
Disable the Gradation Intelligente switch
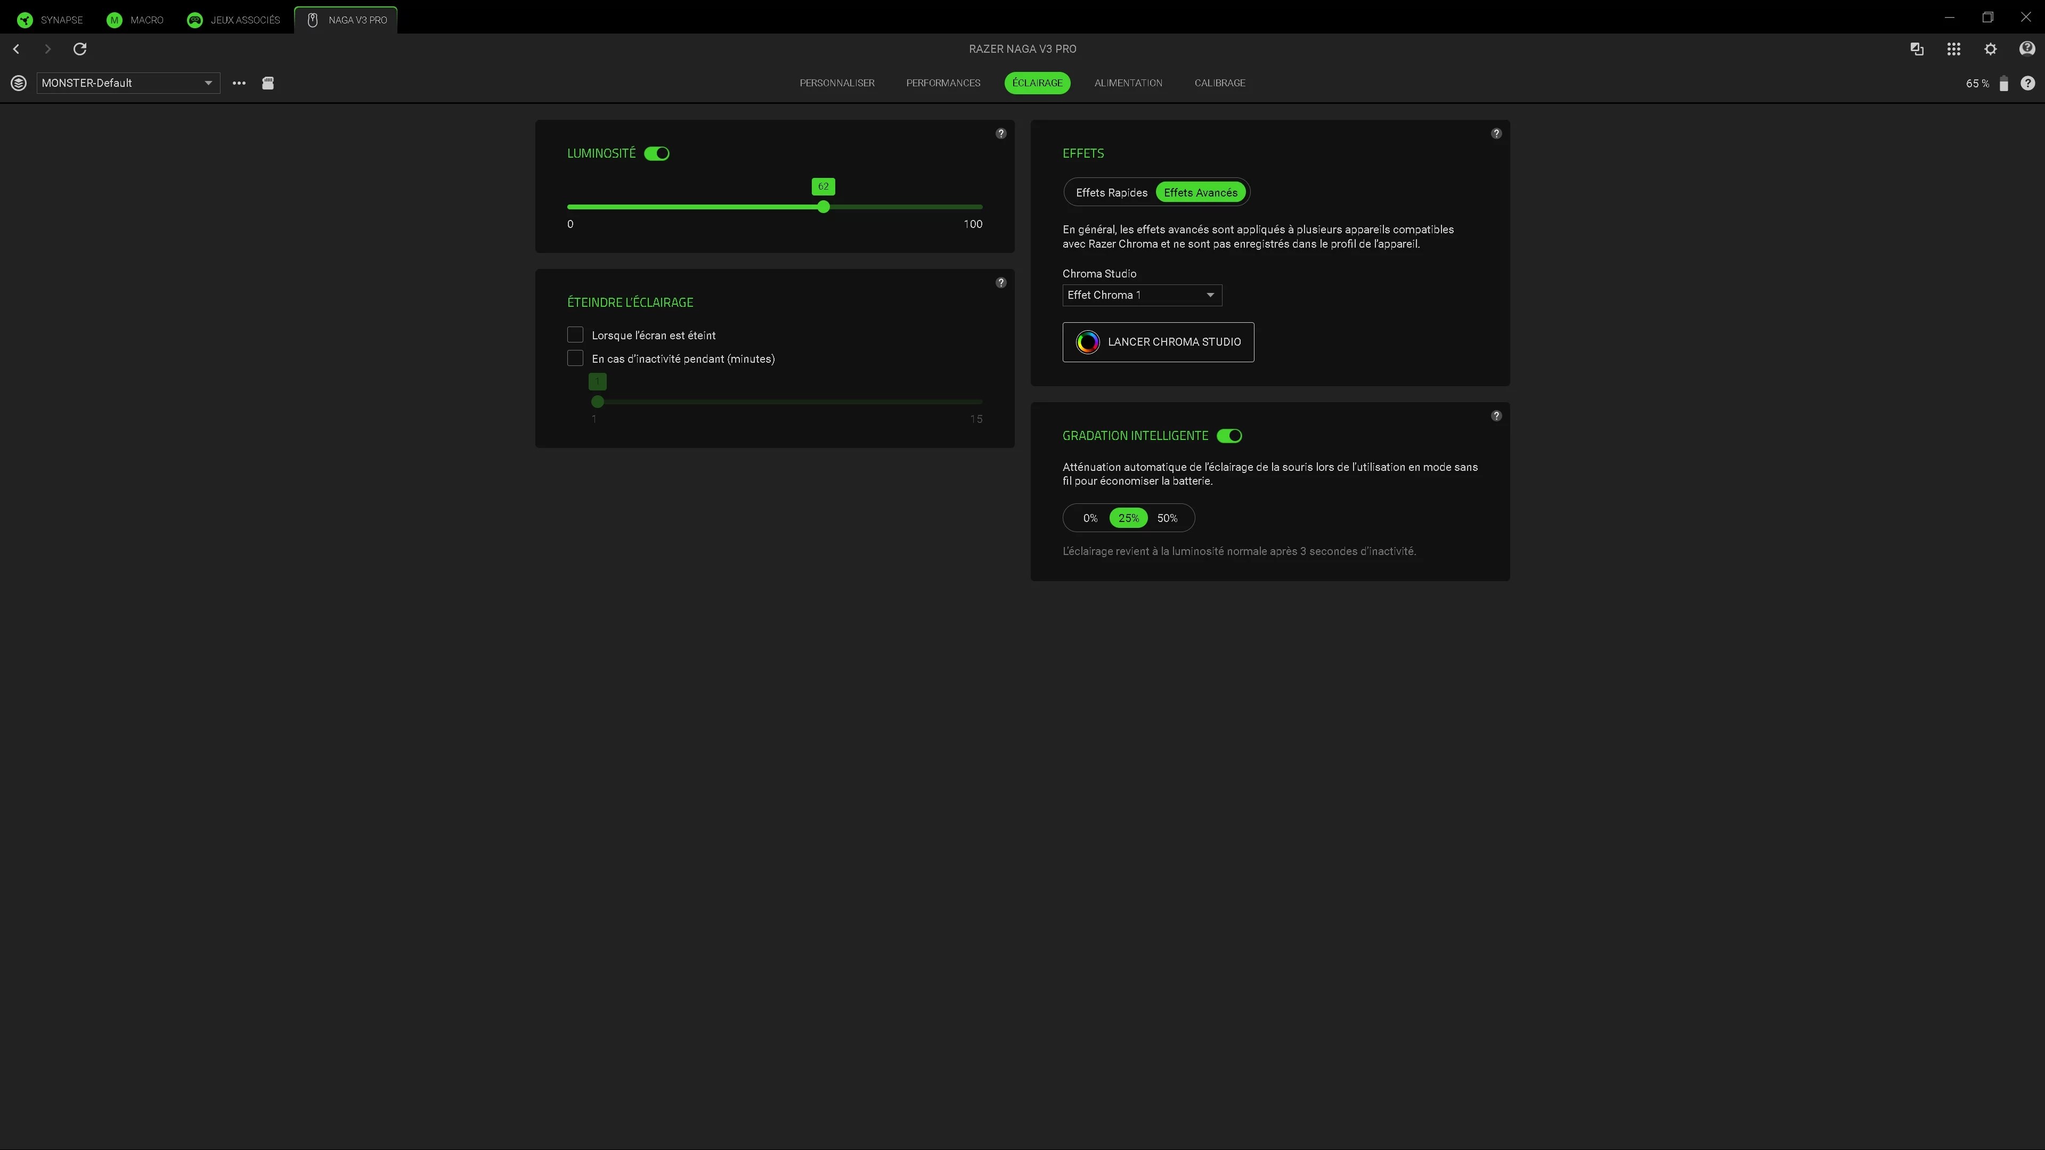(x=1229, y=436)
